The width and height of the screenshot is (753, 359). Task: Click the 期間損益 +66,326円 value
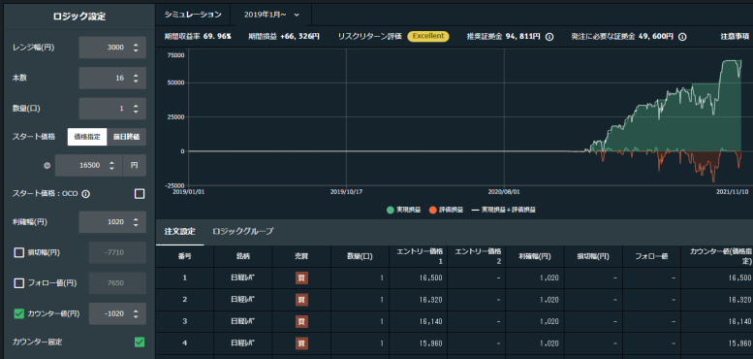[300, 37]
